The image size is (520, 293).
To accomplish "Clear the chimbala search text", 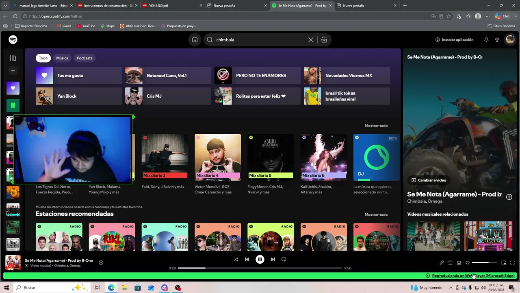I will [x=311, y=39].
